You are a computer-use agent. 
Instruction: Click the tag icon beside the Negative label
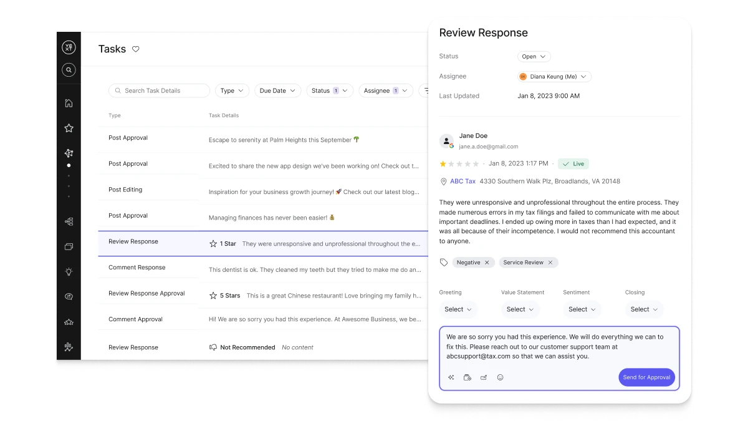click(444, 263)
